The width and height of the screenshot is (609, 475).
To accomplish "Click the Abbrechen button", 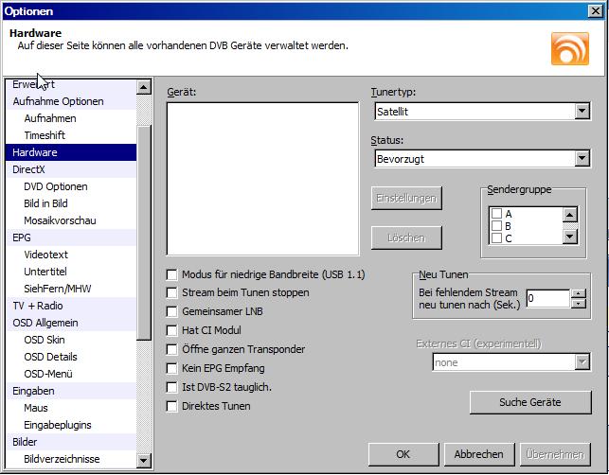I will click(473, 454).
